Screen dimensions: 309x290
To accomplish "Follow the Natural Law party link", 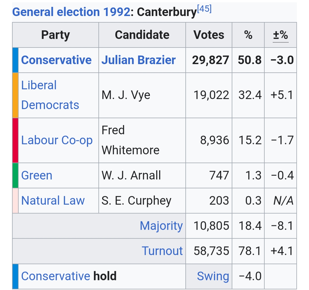I will (x=53, y=201).
